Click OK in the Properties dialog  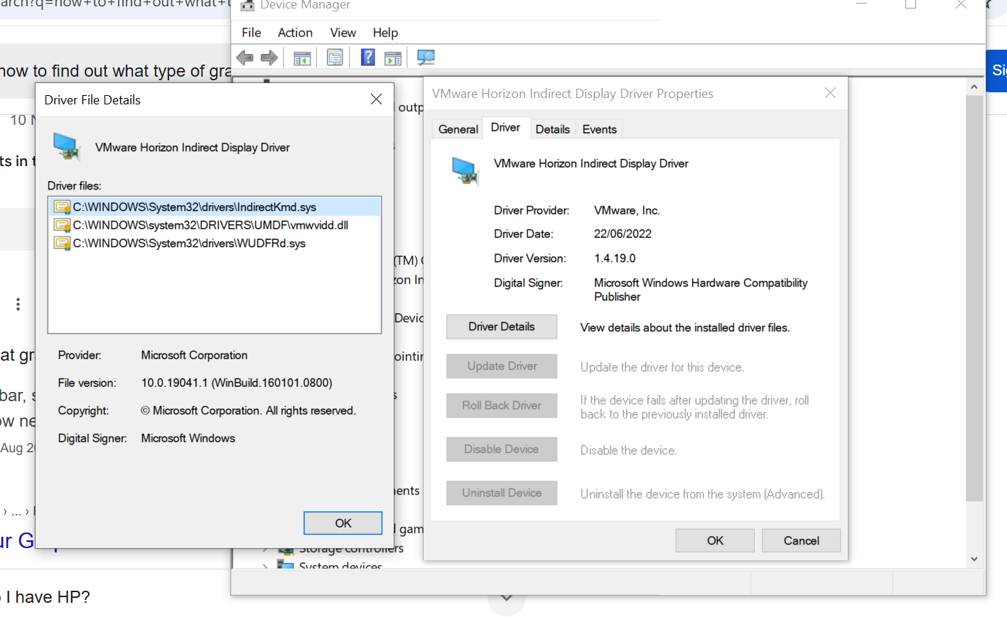[715, 541]
